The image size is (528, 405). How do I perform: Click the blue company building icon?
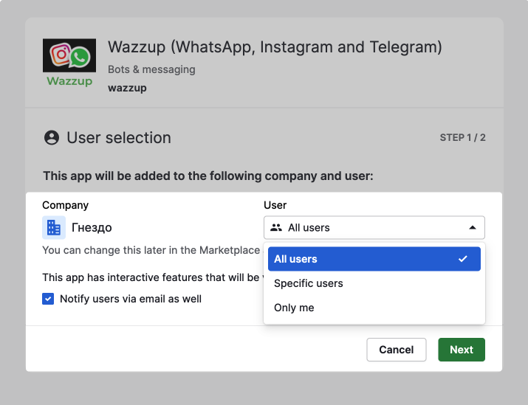pos(54,228)
